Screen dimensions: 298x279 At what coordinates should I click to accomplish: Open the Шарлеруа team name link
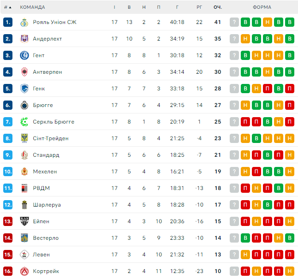[47, 205]
